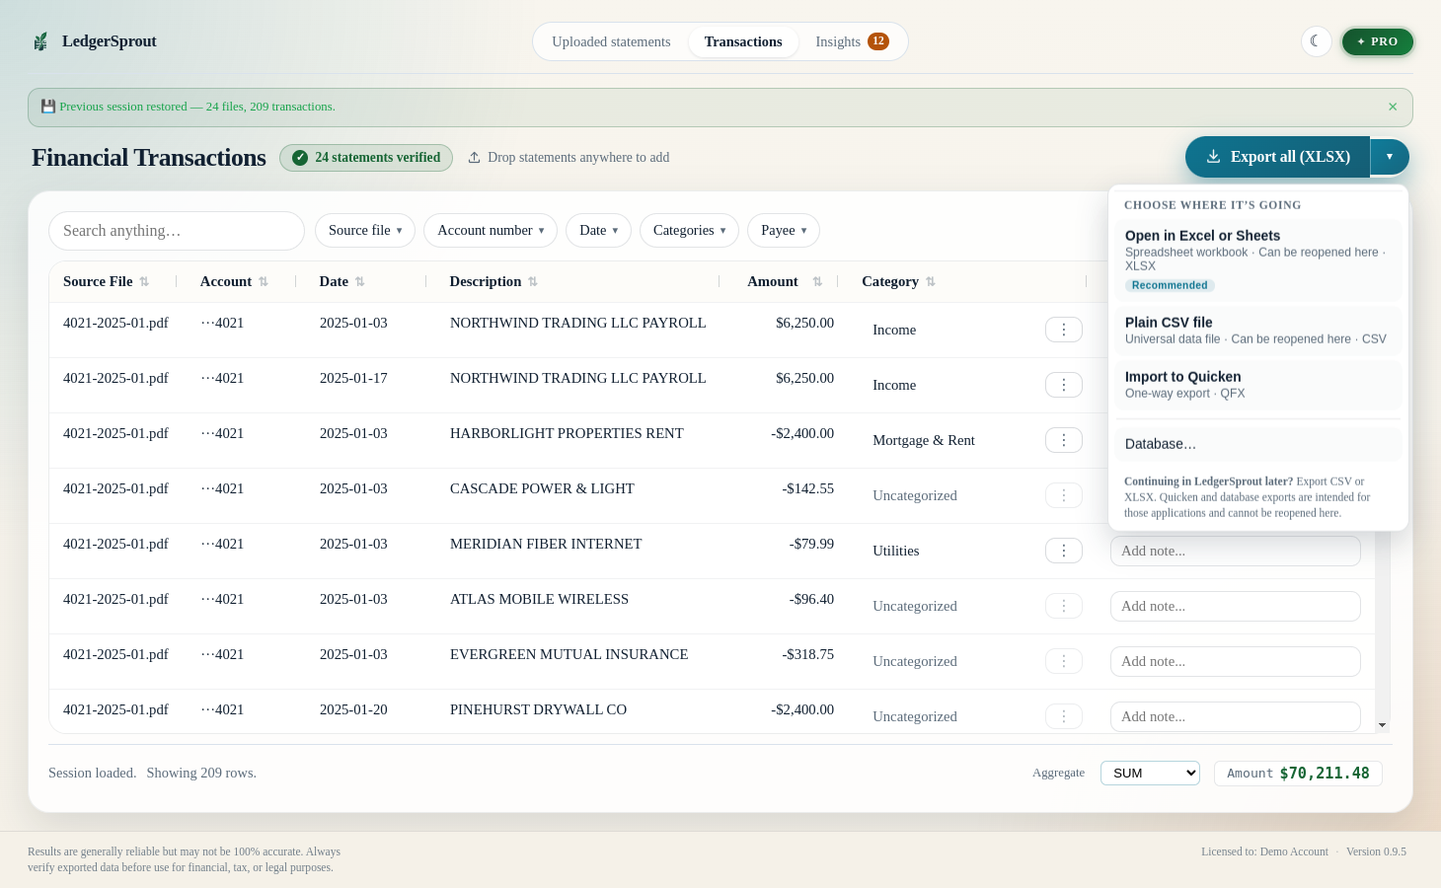This screenshot has width=1441, height=888.
Task: Open row menu for 2025-01-03 NORTHWIND PAYROLL
Action: tap(1064, 330)
